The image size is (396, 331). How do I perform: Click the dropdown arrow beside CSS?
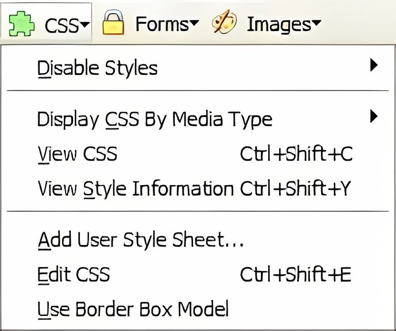pyautogui.click(x=85, y=25)
